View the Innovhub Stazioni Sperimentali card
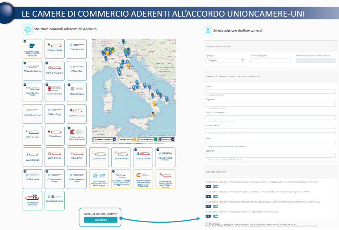Viewport: 339px width, 230px height. [143, 179]
